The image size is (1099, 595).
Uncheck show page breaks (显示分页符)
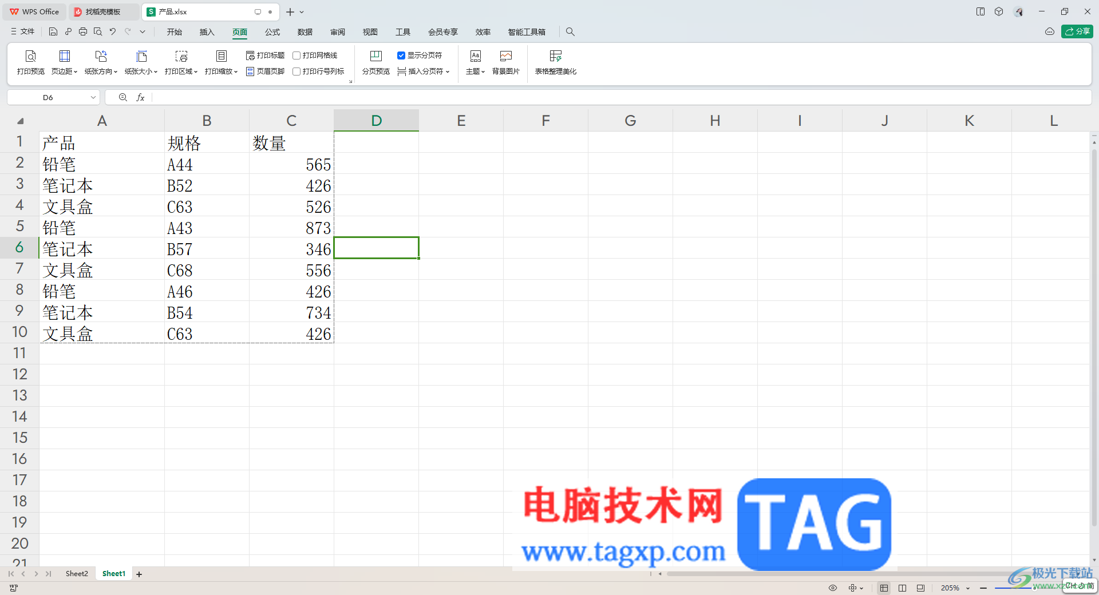point(401,55)
